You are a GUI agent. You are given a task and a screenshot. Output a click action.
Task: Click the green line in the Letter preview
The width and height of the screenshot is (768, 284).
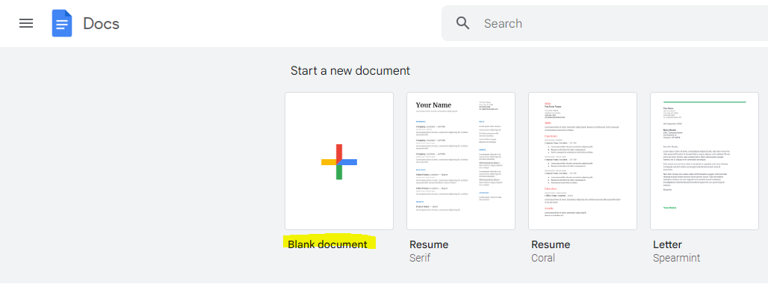coord(704,102)
